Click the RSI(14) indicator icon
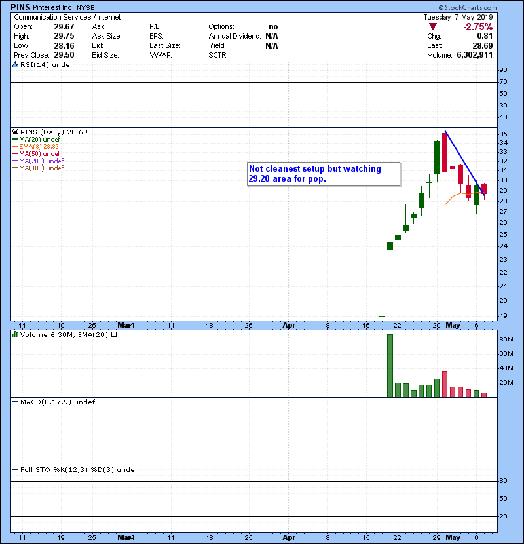Screen dimensions: 524x544 click(15, 64)
